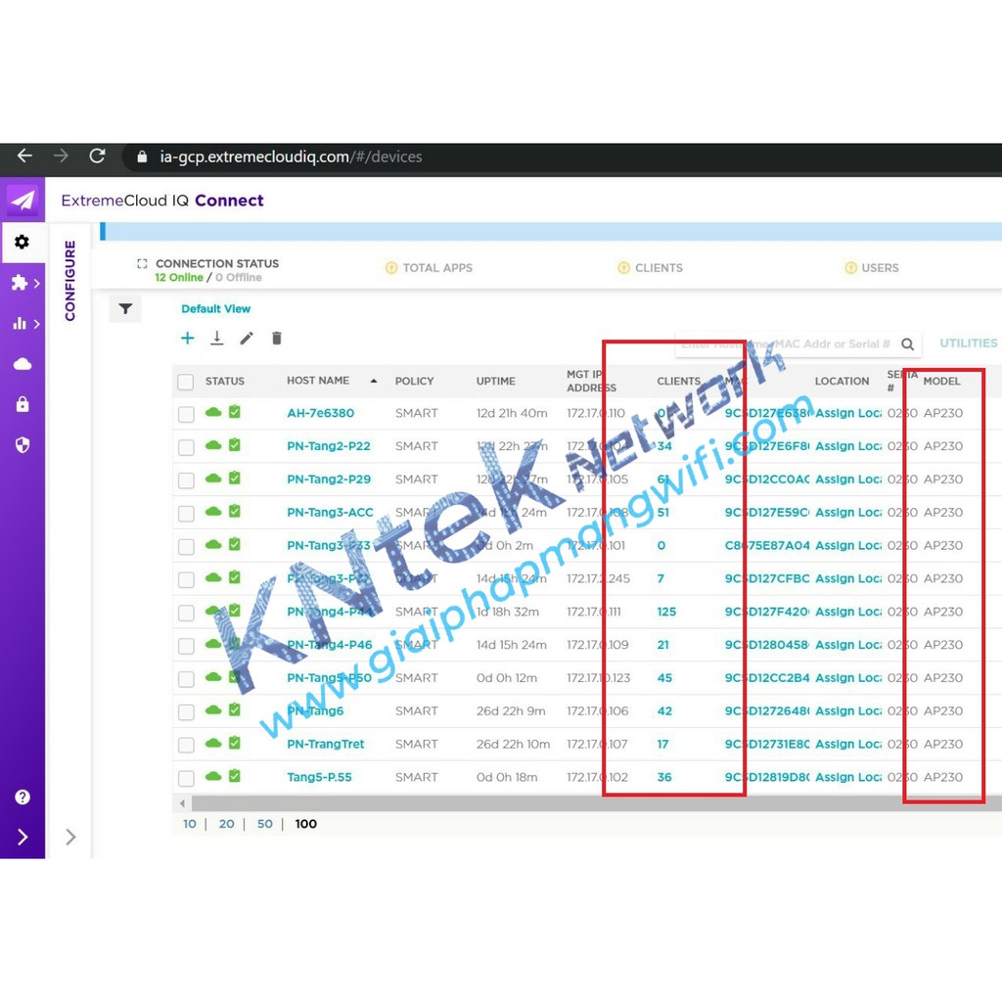Click the browser reload button
The height and width of the screenshot is (1002, 1002).
click(x=97, y=157)
